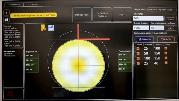Click width value 50 in row 2
Image resolution: width=179 pixels, height=101 pixels.
point(146,53)
